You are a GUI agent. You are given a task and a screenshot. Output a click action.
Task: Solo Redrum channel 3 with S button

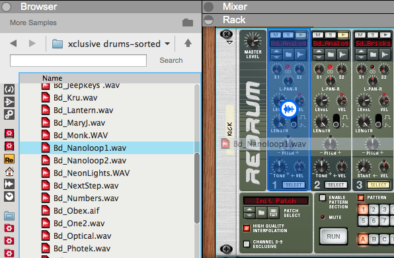[x=373, y=35]
